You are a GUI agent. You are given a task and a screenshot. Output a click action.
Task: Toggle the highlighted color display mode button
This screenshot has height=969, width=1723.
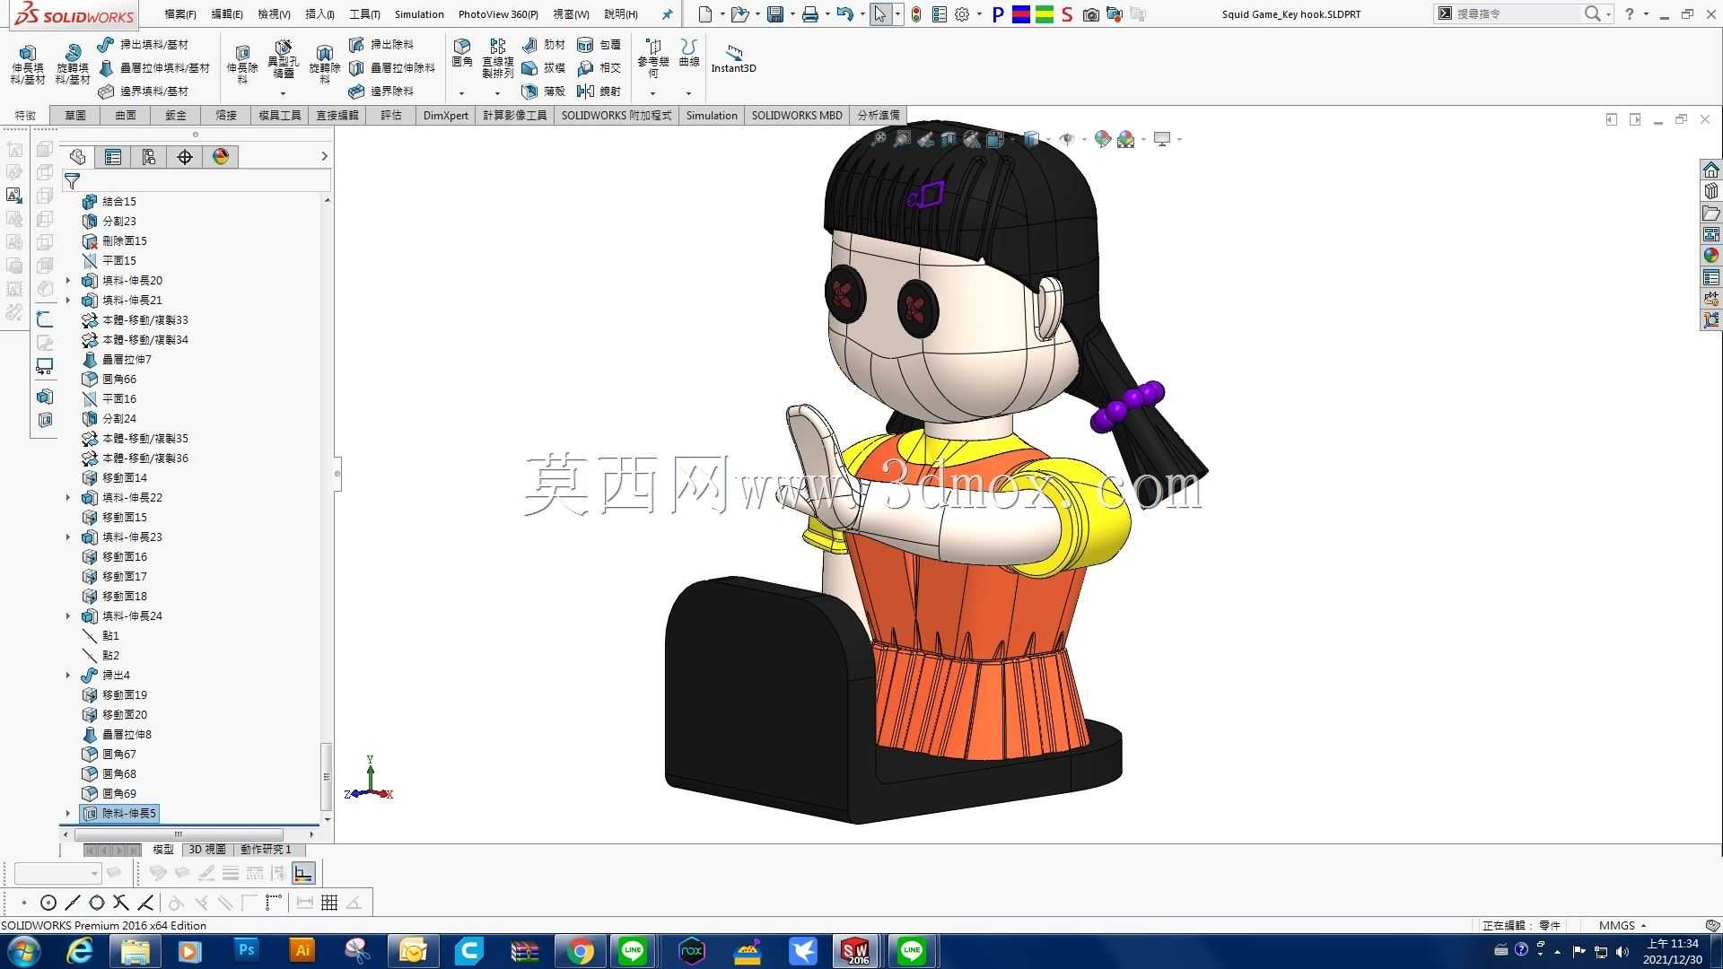coord(303,873)
